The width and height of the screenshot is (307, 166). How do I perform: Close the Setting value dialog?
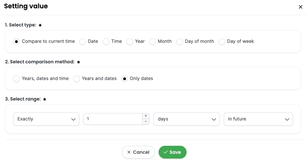300,7
